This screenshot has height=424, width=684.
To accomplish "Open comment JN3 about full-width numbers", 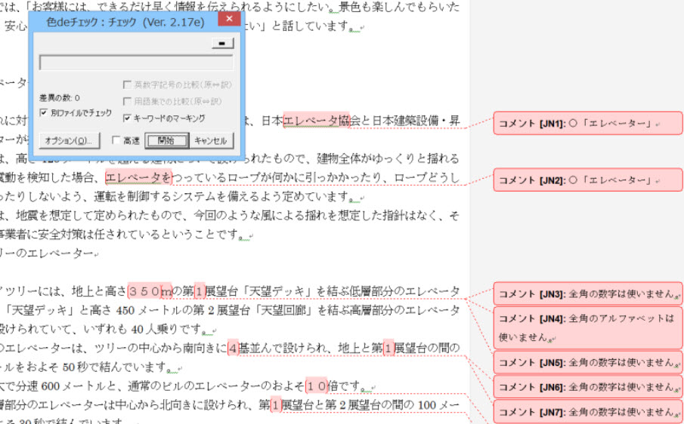I will (x=587, y=293).
